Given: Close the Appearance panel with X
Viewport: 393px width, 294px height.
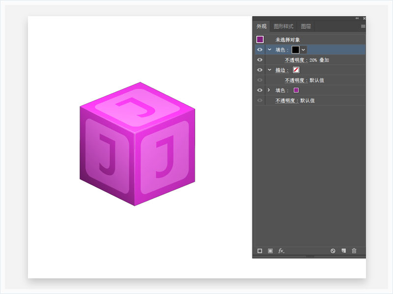Looking at the screenshot, I should pyautogui.click(x=364, y=18).
